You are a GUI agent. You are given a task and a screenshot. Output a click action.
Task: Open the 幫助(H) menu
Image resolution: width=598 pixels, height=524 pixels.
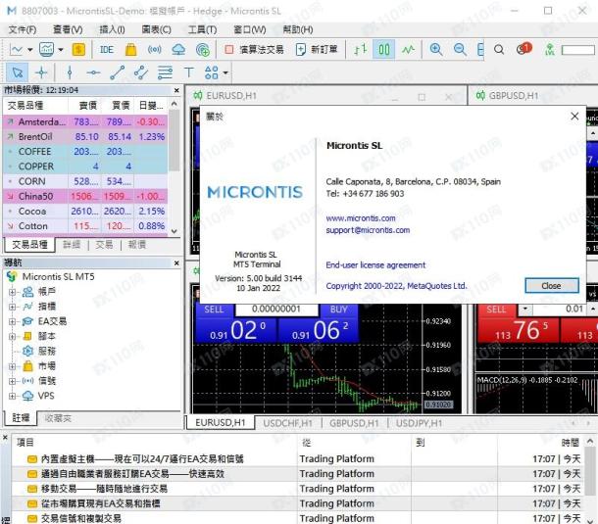[x=298, y=29]
